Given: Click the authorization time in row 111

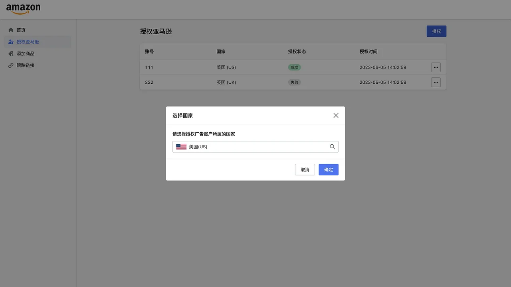Looking at the screenshot, I should 383,67.
